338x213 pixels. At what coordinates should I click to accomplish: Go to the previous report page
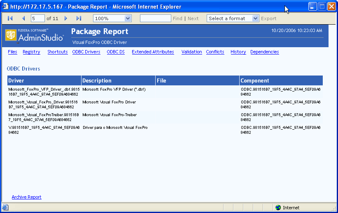coord(23,18)
